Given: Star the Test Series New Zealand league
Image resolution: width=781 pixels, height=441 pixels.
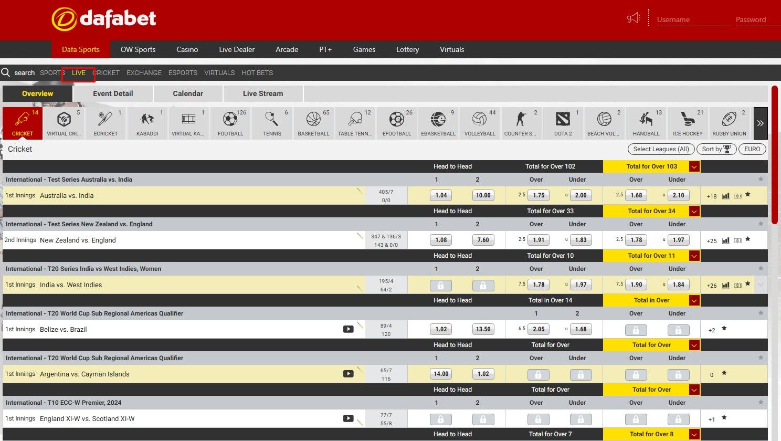Looking at the screenshot, I should [761, 224].
